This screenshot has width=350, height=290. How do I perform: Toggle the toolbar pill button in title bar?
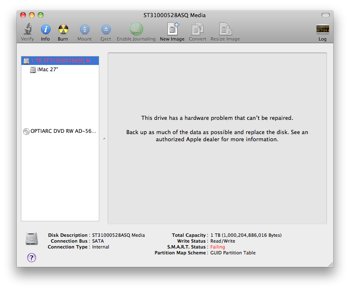pyautogui.click(x=325, y=15)
